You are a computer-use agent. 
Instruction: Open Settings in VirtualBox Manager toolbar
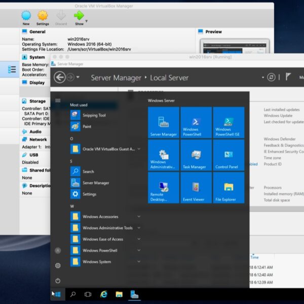pyautogui.click(x=43, y=18)
